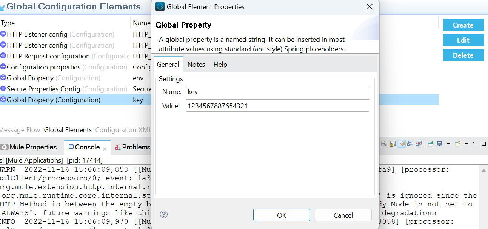Expand the Open Console dropdown arrow

click(x=466, y=144)
